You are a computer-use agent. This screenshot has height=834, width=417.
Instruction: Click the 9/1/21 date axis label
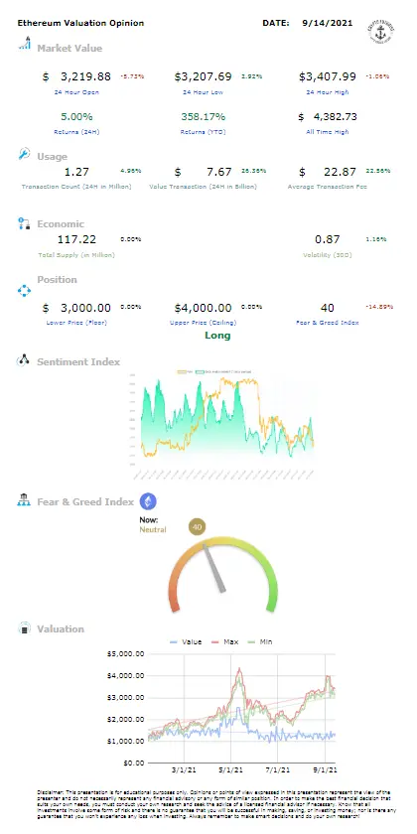pos(325,769)
